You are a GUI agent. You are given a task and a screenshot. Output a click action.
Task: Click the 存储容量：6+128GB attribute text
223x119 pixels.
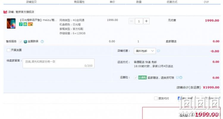pyautogui.click(x=72, y=33)
